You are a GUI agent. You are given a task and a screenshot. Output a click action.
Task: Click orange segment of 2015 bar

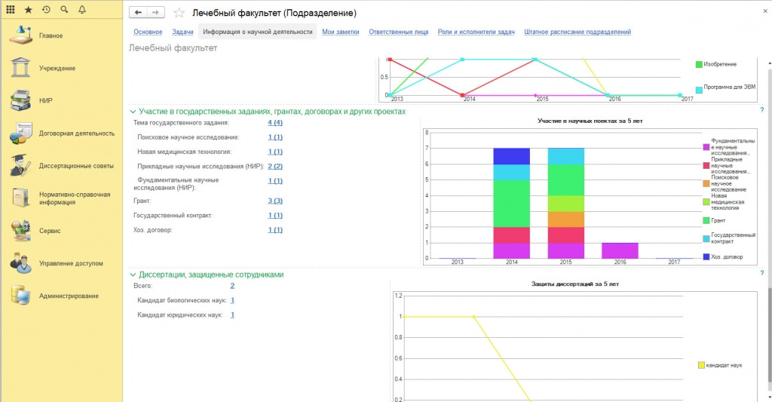pyautogui.click(x=565, y=219)
